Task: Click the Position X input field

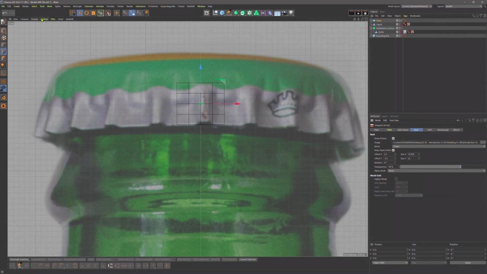Action: 390,250
